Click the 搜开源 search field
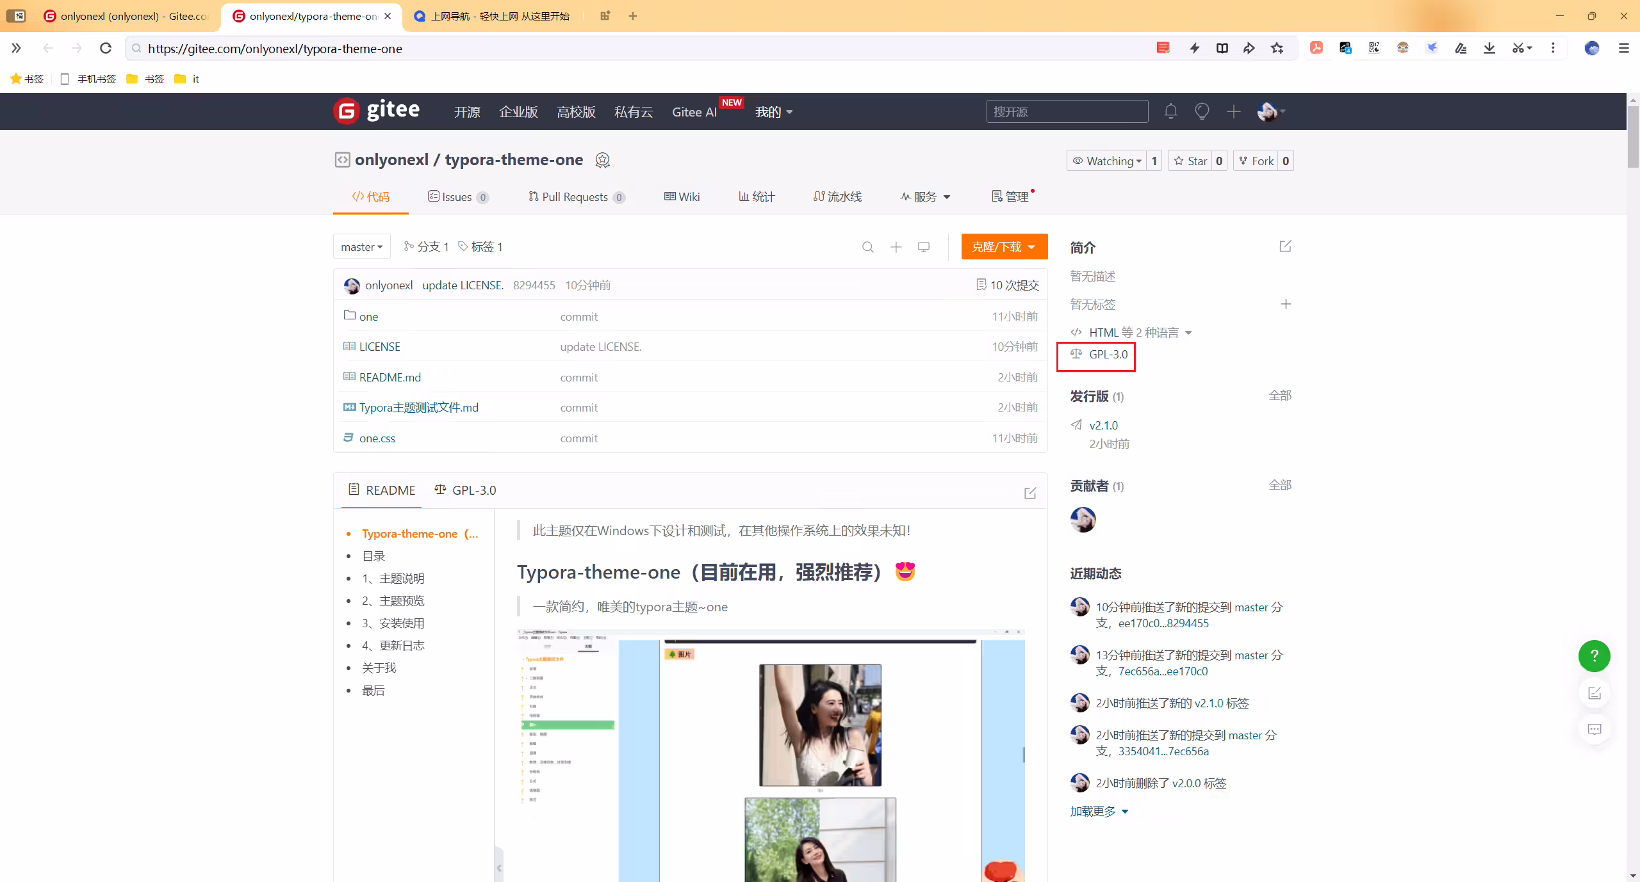This screenshot has width=1640, height=882. click(x=1067, y=111)
